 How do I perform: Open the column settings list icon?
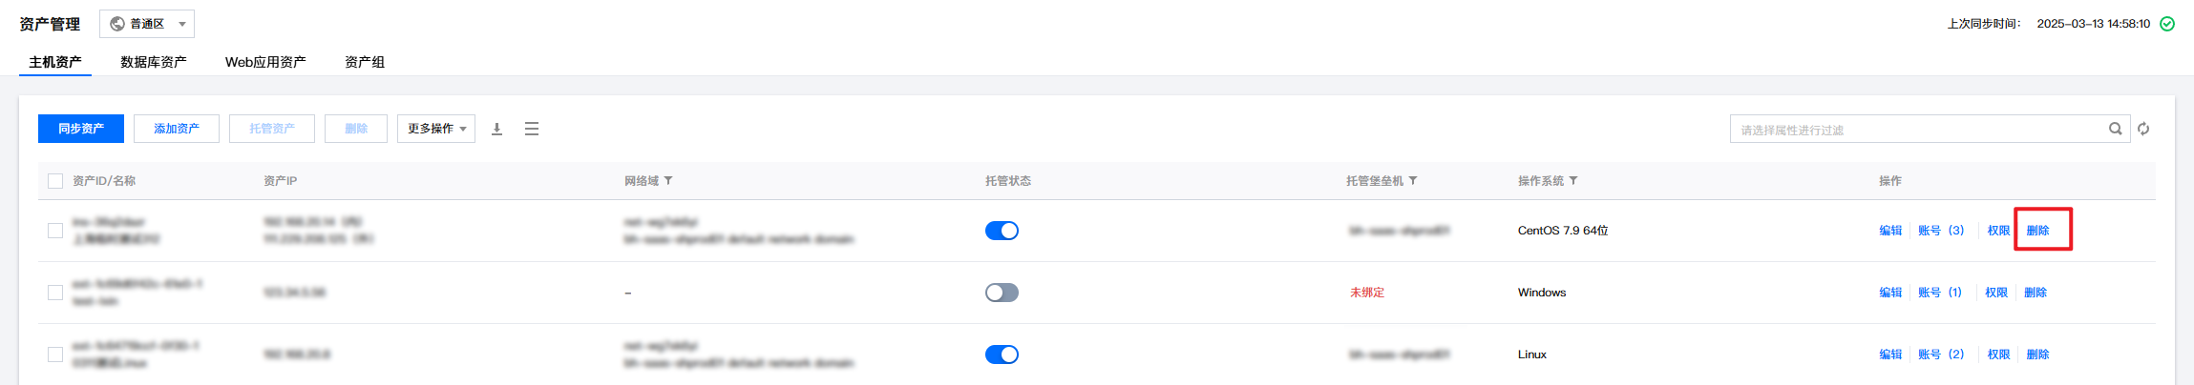tap(532, 129)
